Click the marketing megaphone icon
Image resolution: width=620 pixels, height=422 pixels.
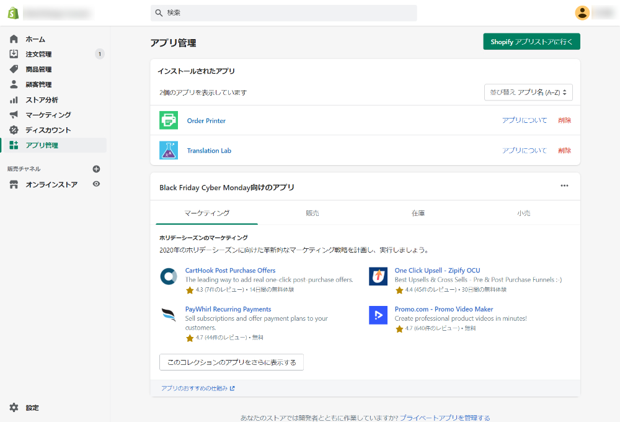pyautogui.click(x=14, y=115)
